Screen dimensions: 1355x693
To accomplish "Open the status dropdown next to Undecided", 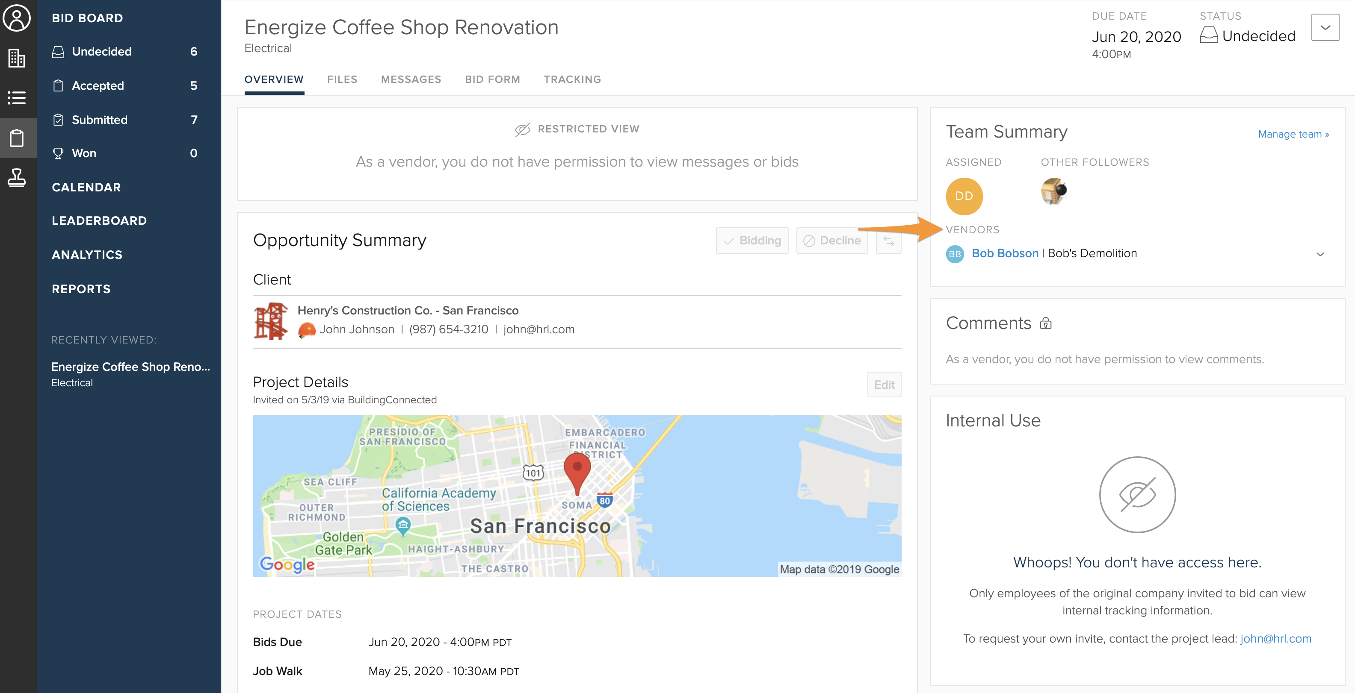I will point(1325,27).
